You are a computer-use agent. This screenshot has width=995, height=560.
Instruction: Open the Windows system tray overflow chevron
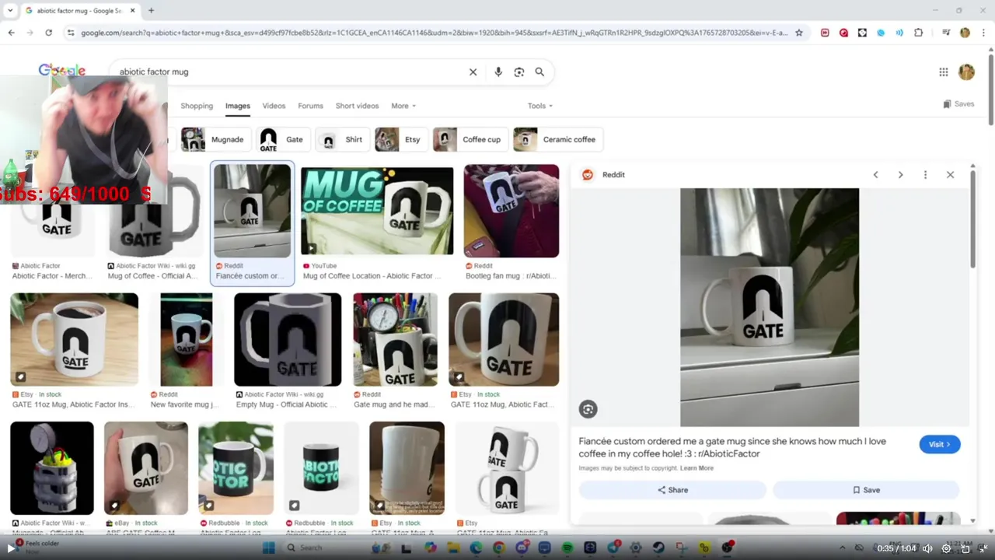point(842,548)
